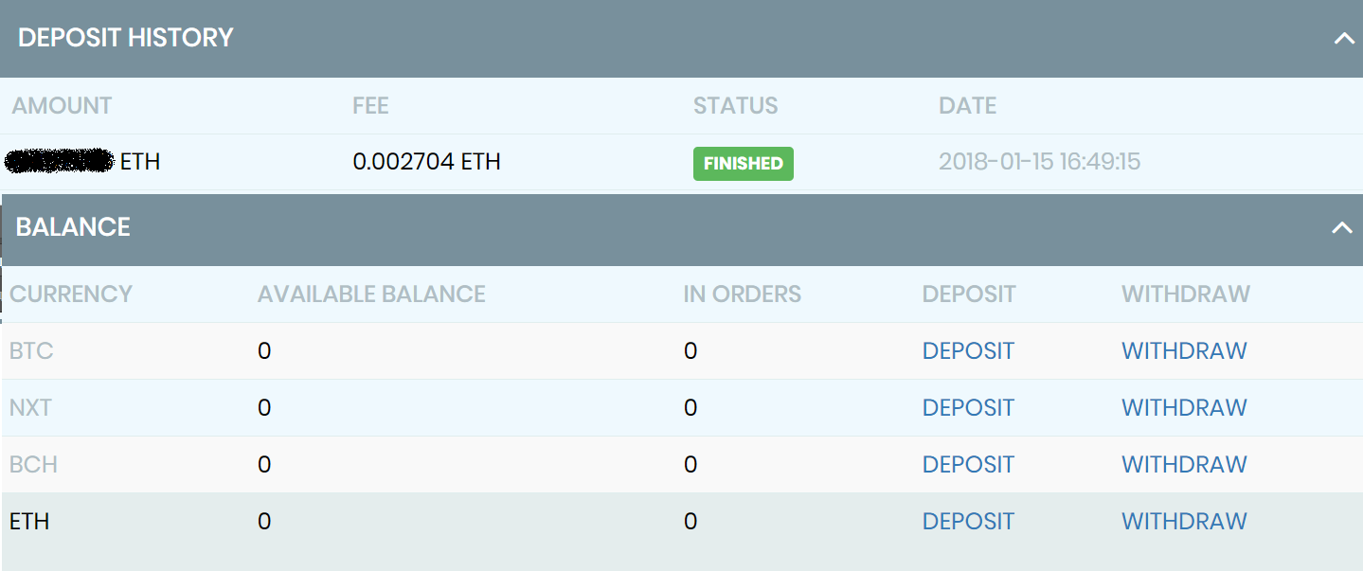Viewport: 1363px width, 571px height.
Task: Select the NXT currency row label
Action: pos(30,408)
